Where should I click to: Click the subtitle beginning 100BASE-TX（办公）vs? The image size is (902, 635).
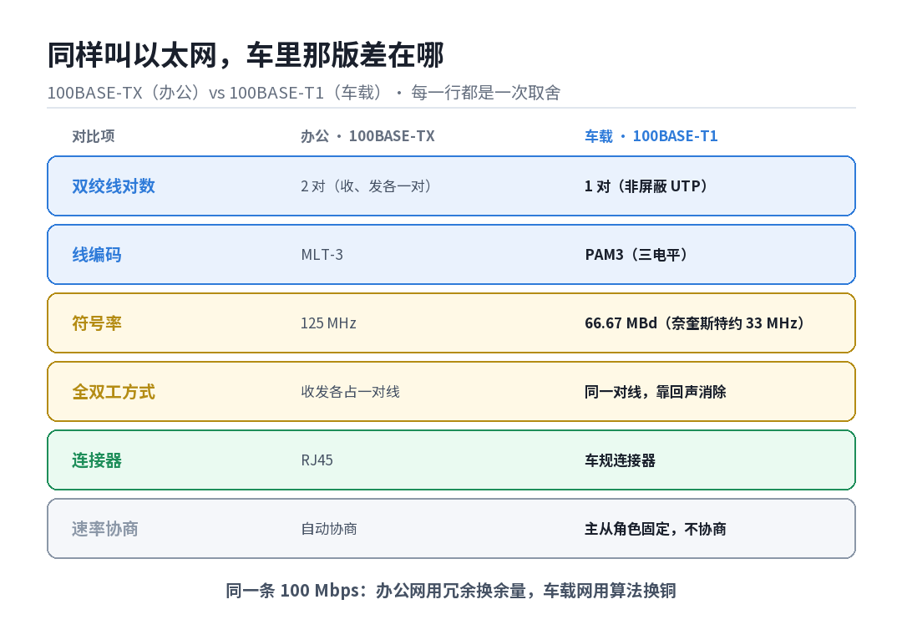point(304,93)
